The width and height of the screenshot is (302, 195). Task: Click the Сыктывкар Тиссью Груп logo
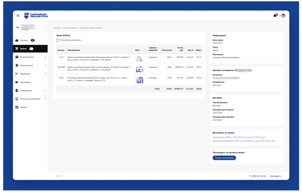[35, 16]
